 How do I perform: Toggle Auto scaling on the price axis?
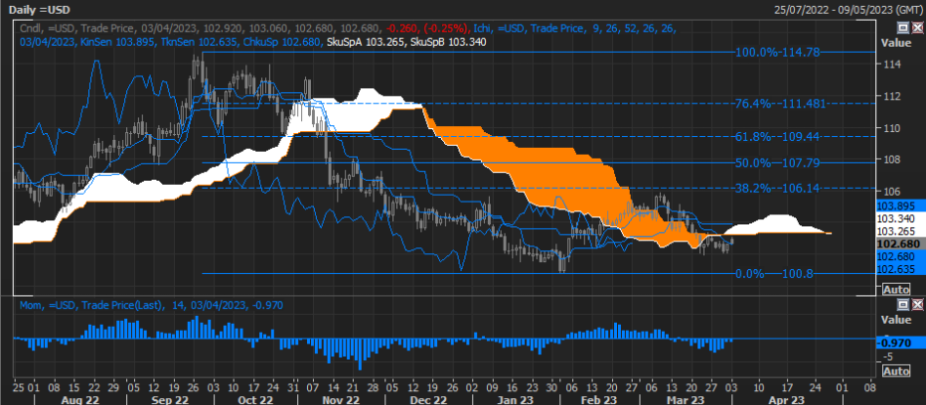coord(896,291)
